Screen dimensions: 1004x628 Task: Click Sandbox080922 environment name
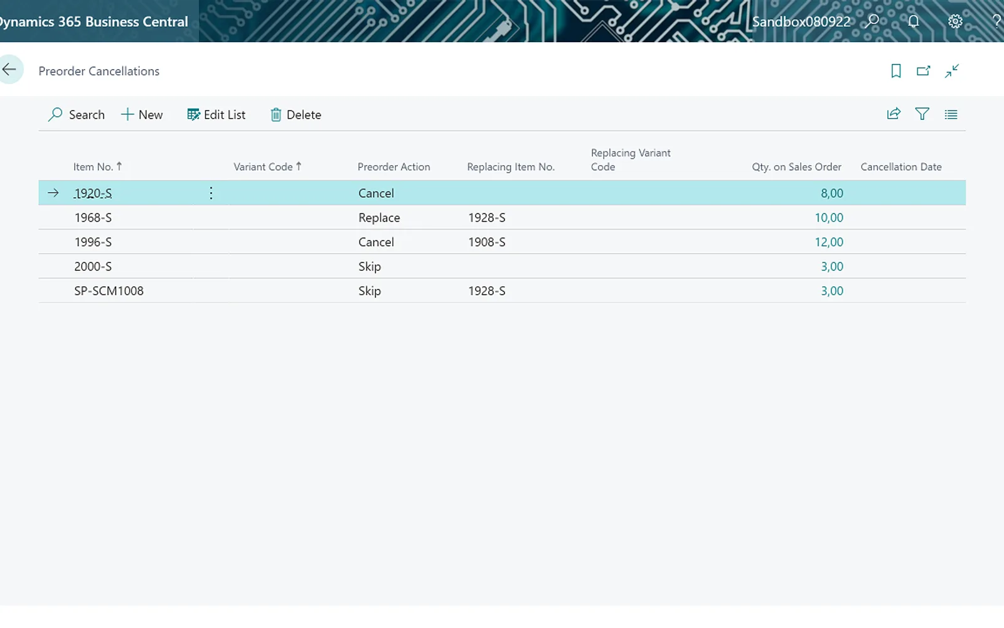[x=801, y=21]
